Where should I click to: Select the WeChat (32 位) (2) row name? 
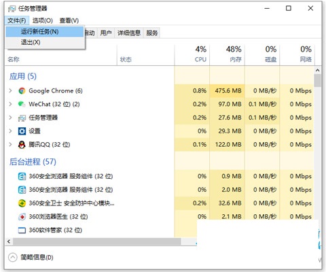(54, 104)
